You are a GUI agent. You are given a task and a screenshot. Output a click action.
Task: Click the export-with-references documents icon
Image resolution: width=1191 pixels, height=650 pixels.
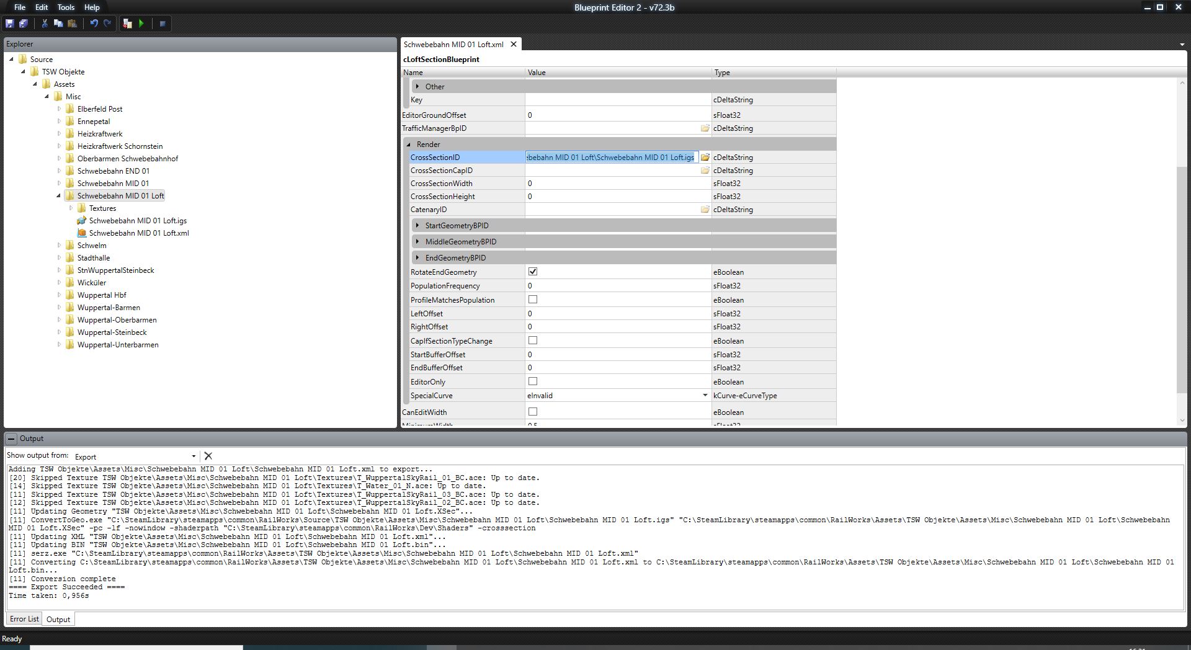click(x=128, y=24)
